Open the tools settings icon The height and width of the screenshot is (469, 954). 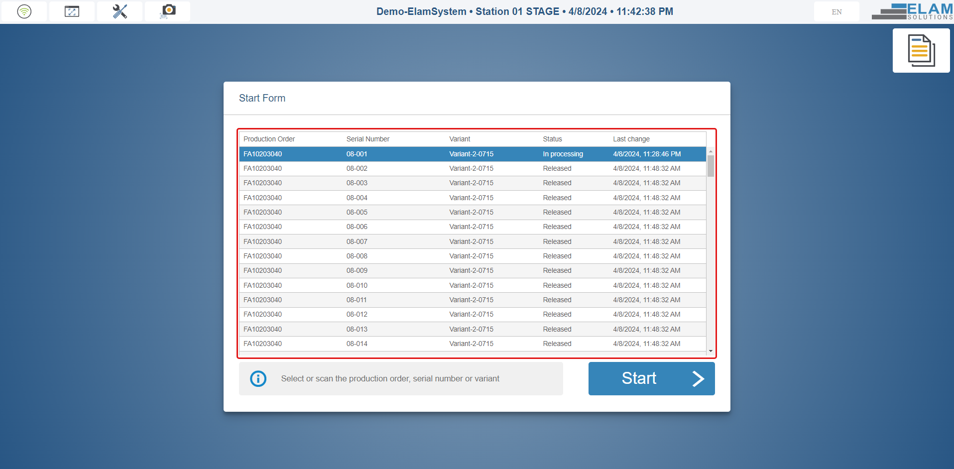(119, 11)
